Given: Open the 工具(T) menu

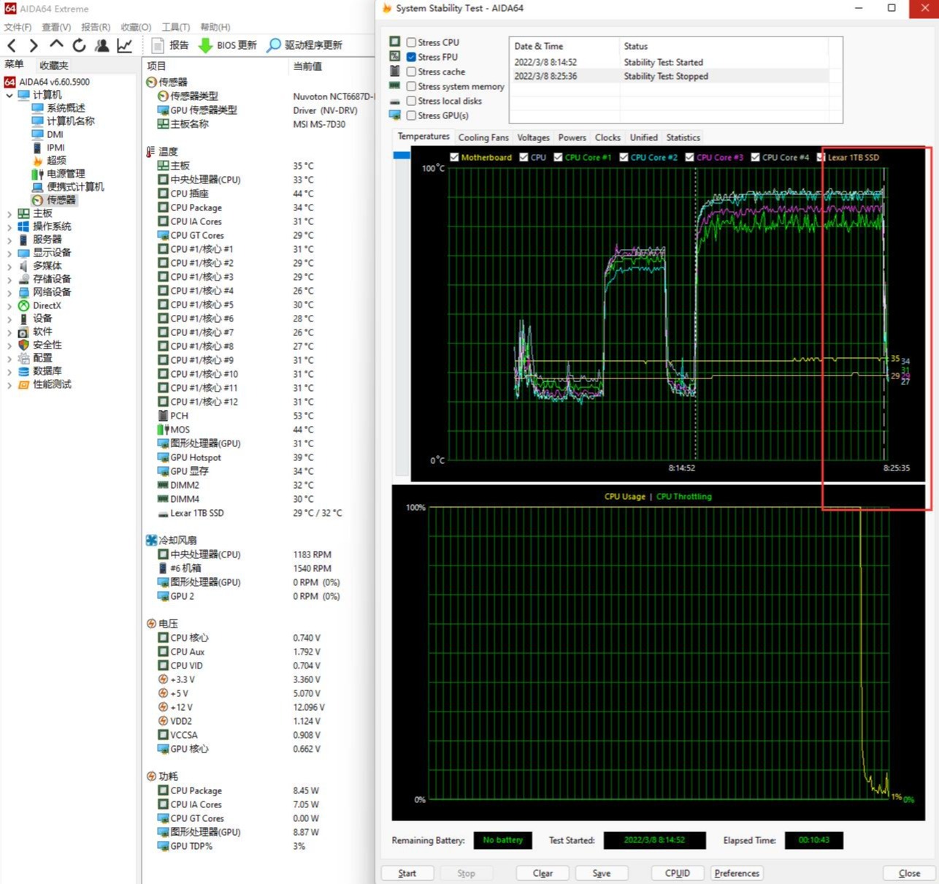Looking at the screenshot, I should 175,27.
